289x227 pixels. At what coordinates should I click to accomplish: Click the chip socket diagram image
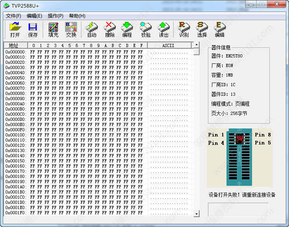(240, 158)
